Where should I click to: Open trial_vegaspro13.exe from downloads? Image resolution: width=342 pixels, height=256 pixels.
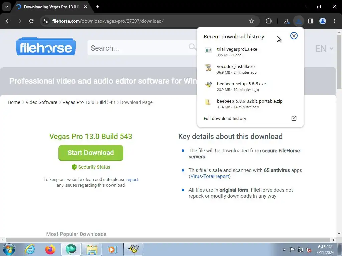coord(250,52)
